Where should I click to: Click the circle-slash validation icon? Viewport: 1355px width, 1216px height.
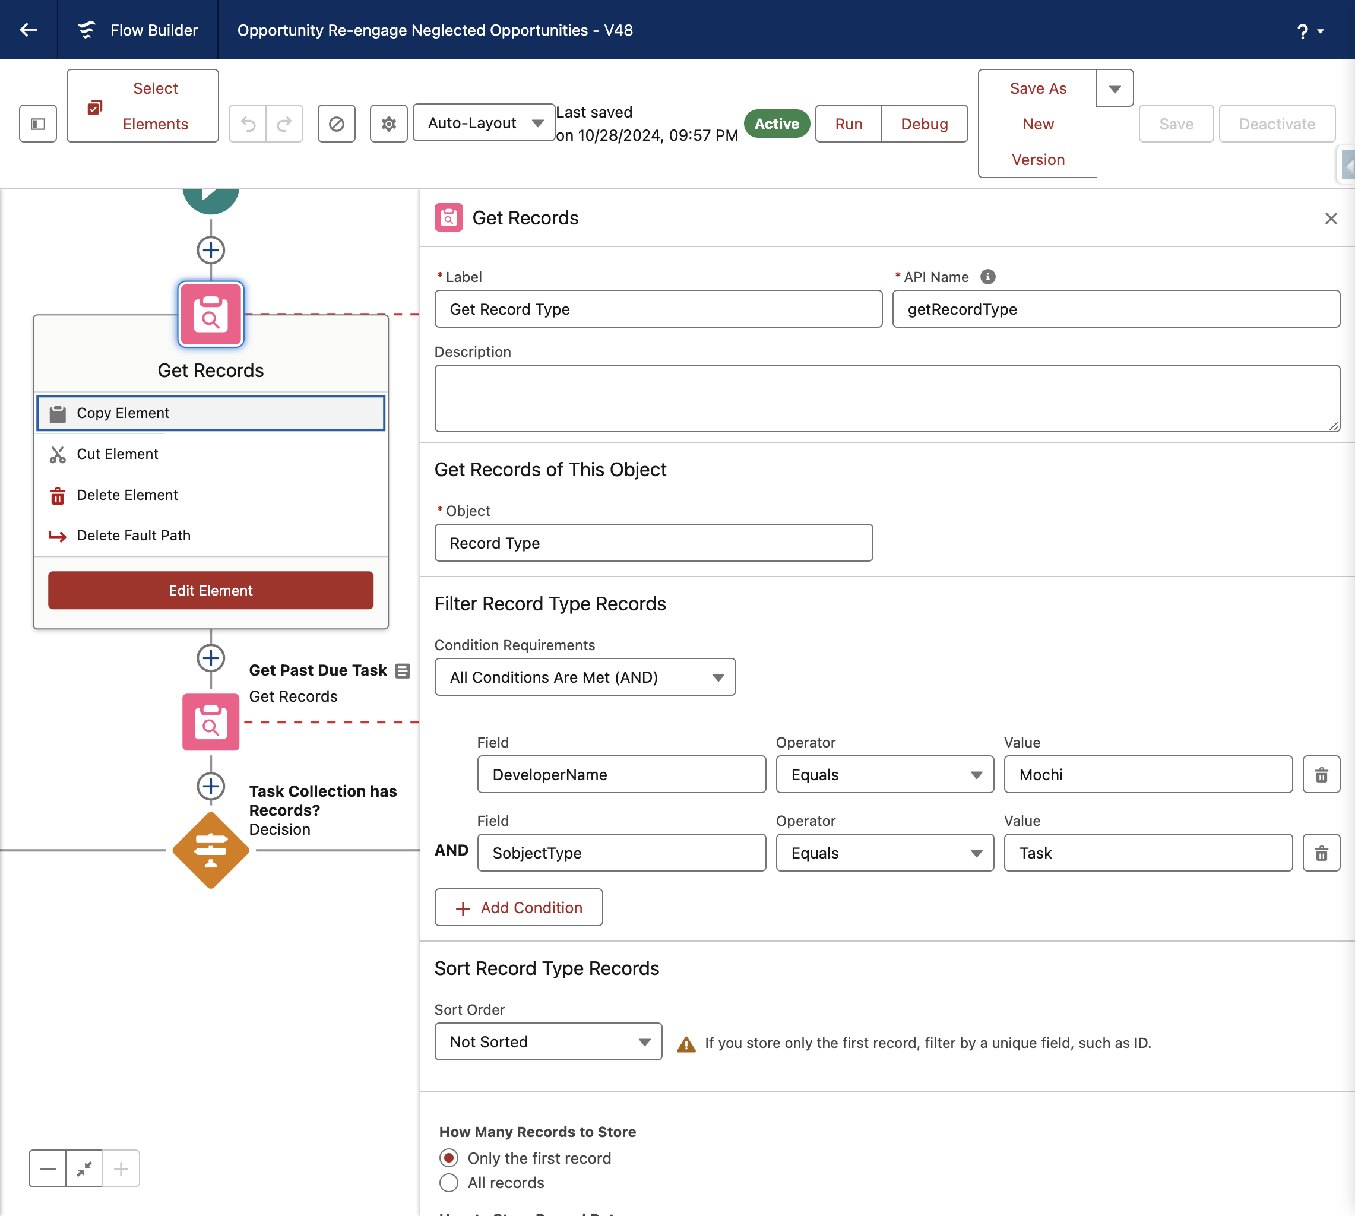tap(337, 123)
